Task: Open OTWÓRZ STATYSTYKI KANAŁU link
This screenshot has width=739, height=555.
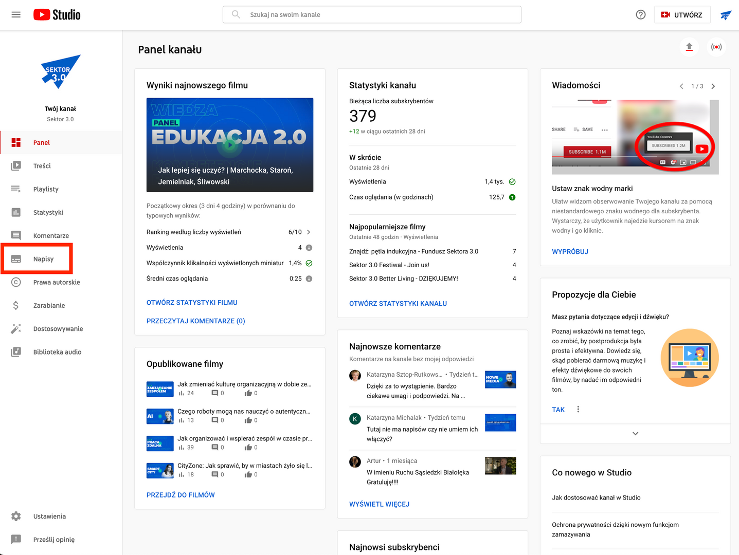Action: click(398, 304)
